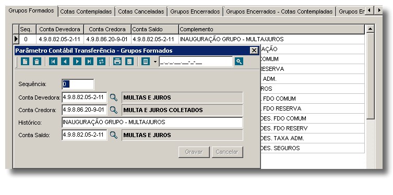Click the small dot icon after printer
Viewport: 393px width, 195px height.
(129, 62)
